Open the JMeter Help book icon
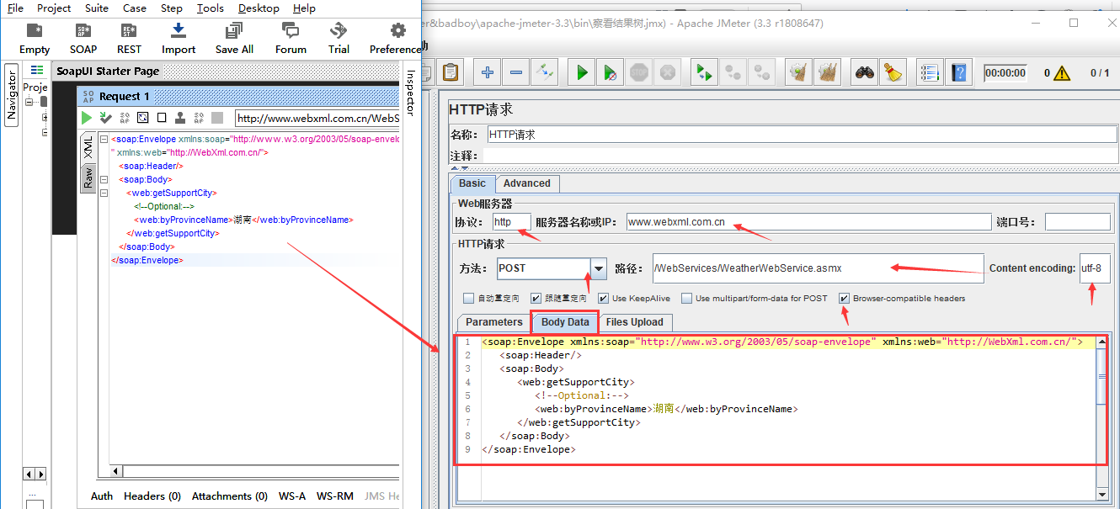Screen dimensions: 1120x509 pyautogui.click(x=957, y=73)
